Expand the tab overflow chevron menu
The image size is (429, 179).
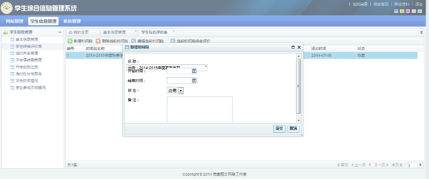tap(421, 32)
